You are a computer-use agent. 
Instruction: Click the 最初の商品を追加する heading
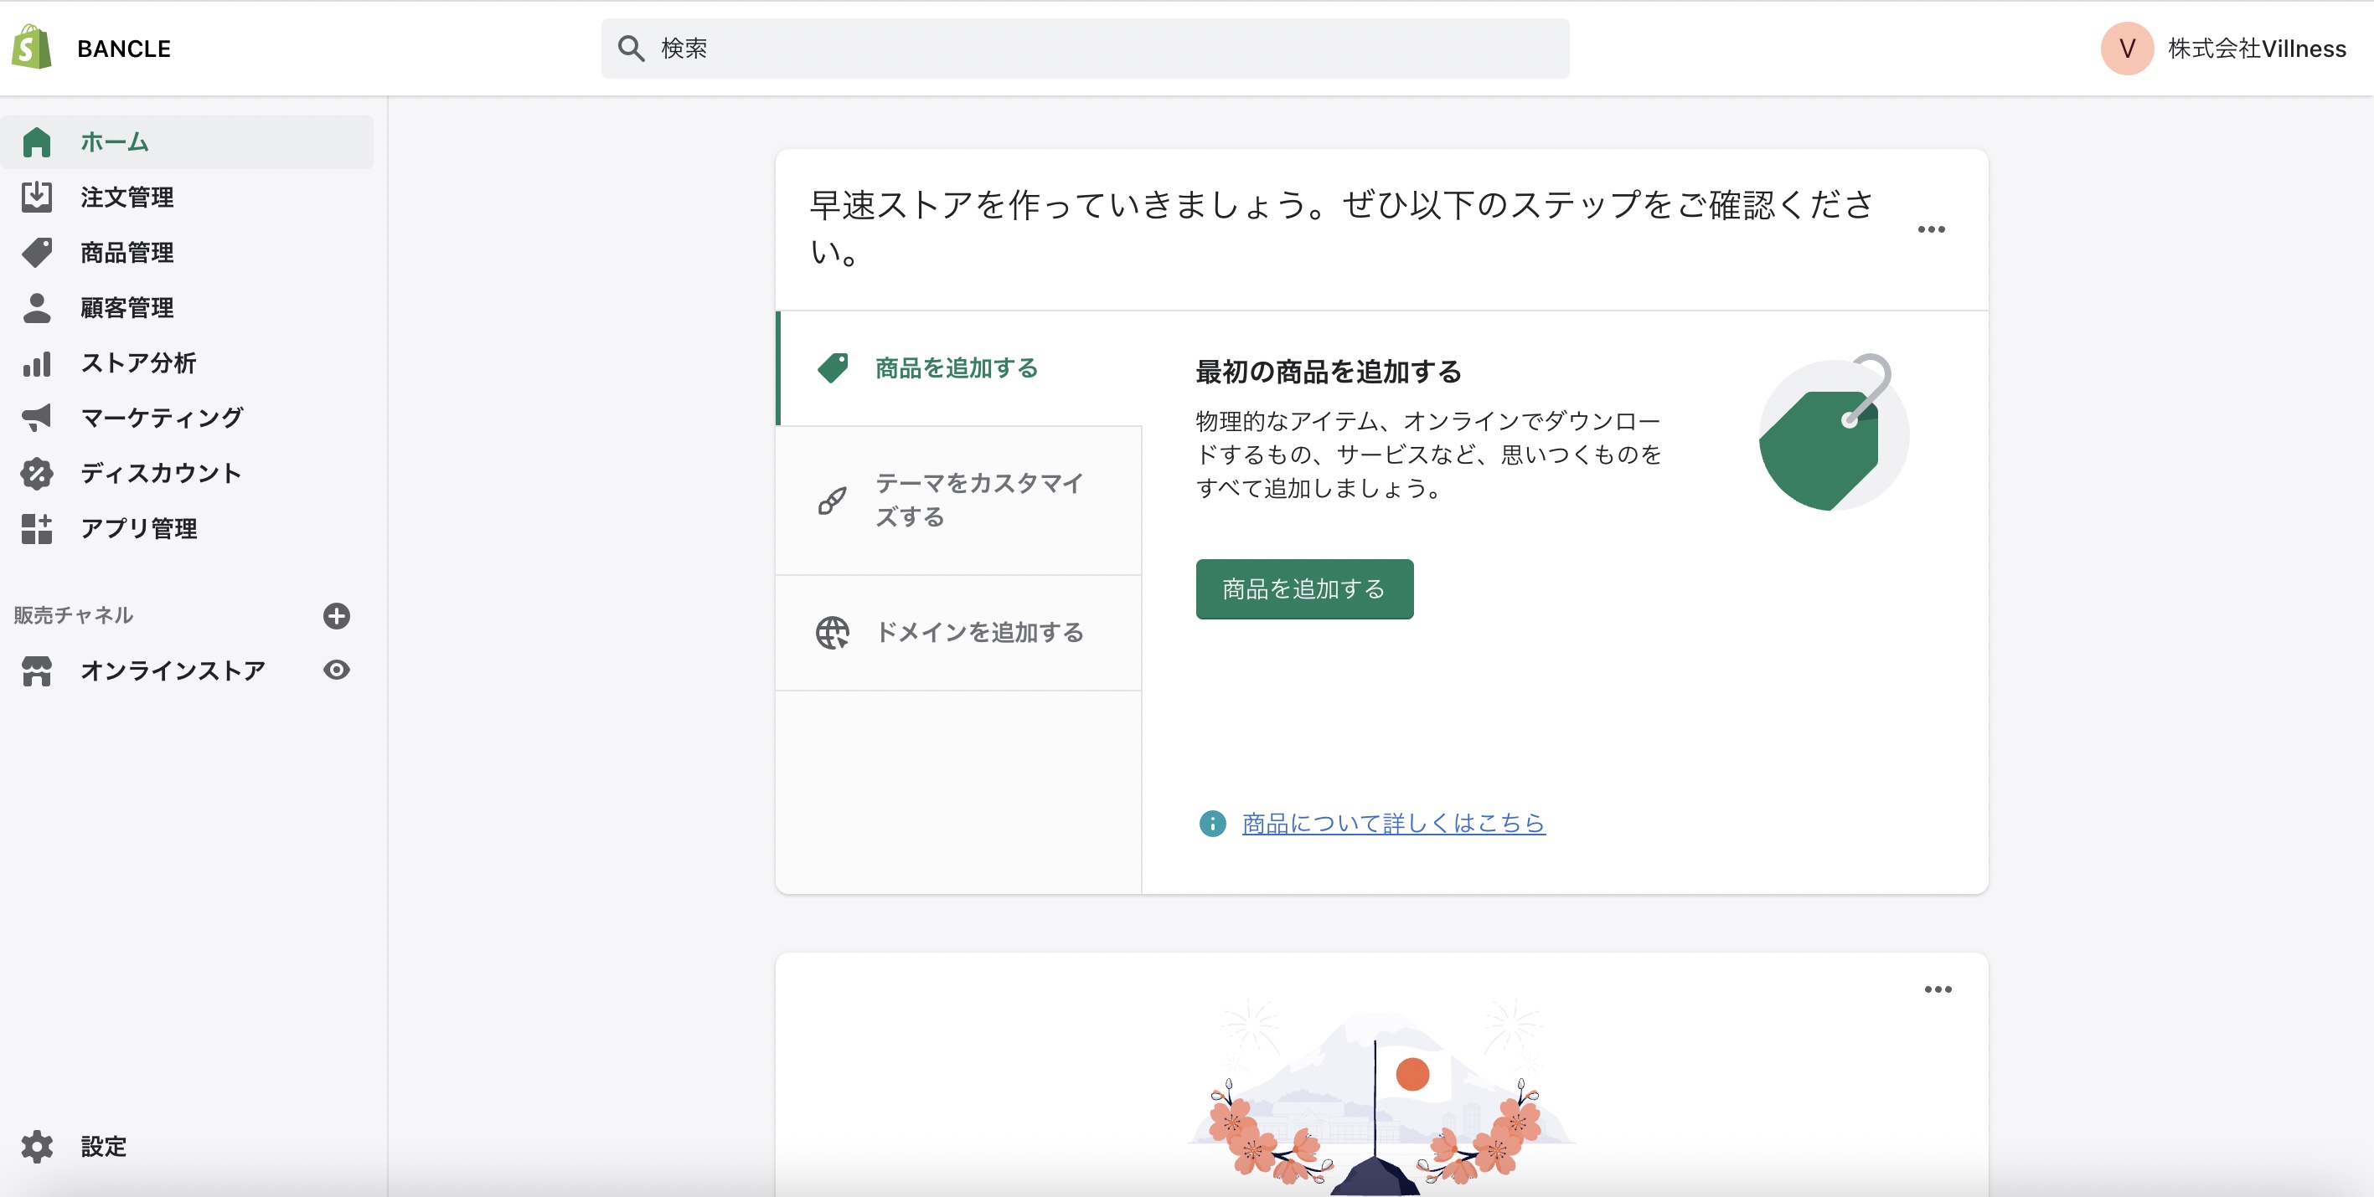[1328, 372]
